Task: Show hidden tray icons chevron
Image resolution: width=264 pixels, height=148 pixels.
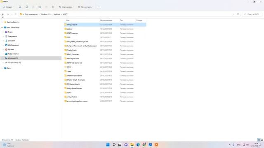Action: [x=230, y=145]
